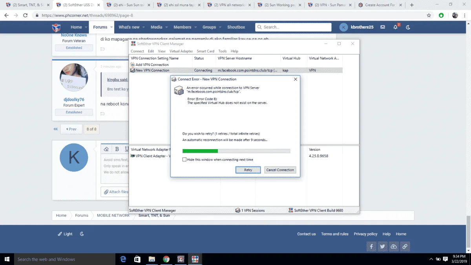
Task: Switch to '(2) VPN all network' browser tab
Action: (228, 5)
